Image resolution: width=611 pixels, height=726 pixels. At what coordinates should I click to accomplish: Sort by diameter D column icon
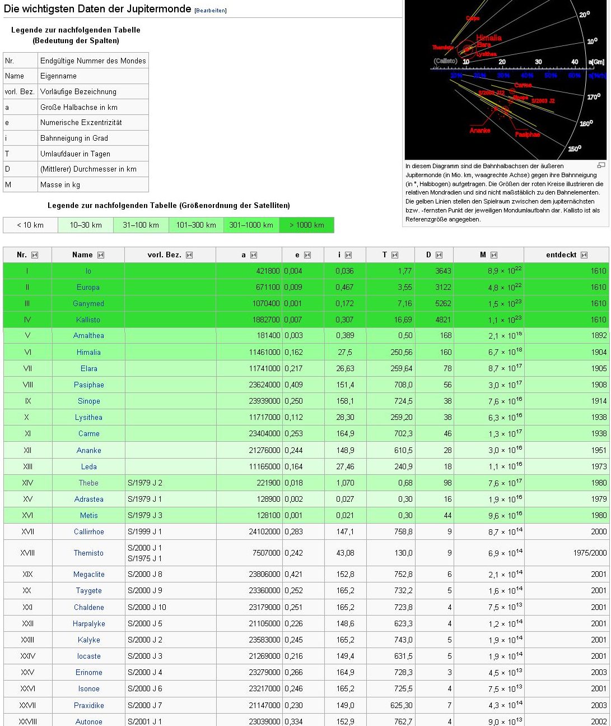pyautogui.click(x=439, y=255)
